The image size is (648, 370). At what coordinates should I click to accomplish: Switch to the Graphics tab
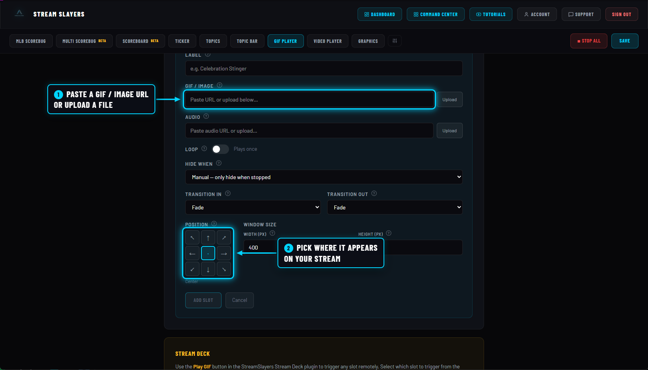click(368, 41)
